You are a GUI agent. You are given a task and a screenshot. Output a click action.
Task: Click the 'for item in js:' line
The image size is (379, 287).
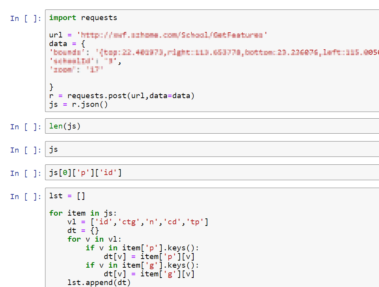point(83,213)
